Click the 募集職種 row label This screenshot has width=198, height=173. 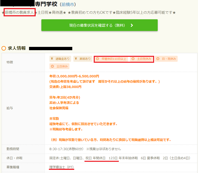pyautogui.click(x=13, y=167)
